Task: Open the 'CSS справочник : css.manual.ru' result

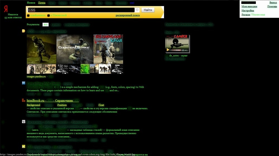Action: [49, 147]
